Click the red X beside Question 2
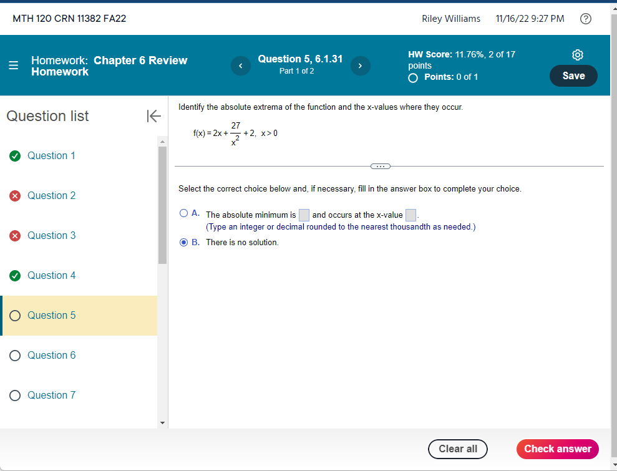Screen dimensions: 617x471 click(15, 195)
